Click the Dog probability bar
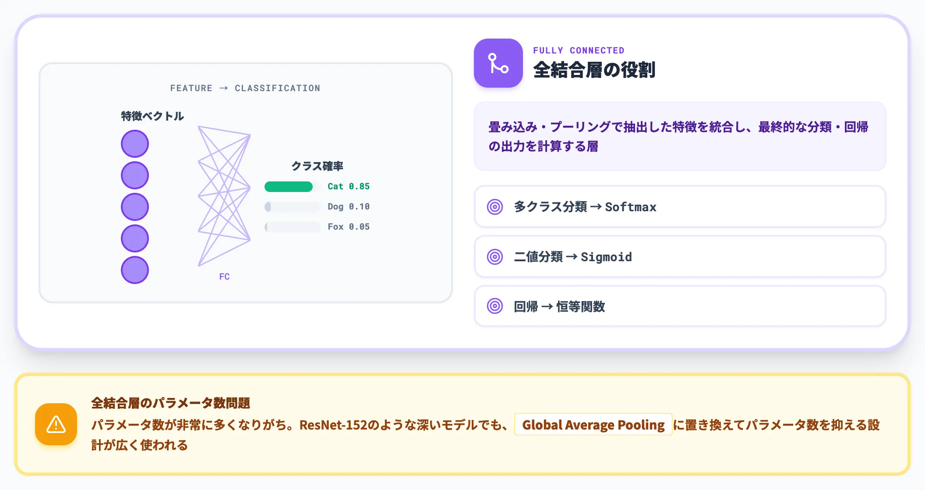 tap(293, 207)
